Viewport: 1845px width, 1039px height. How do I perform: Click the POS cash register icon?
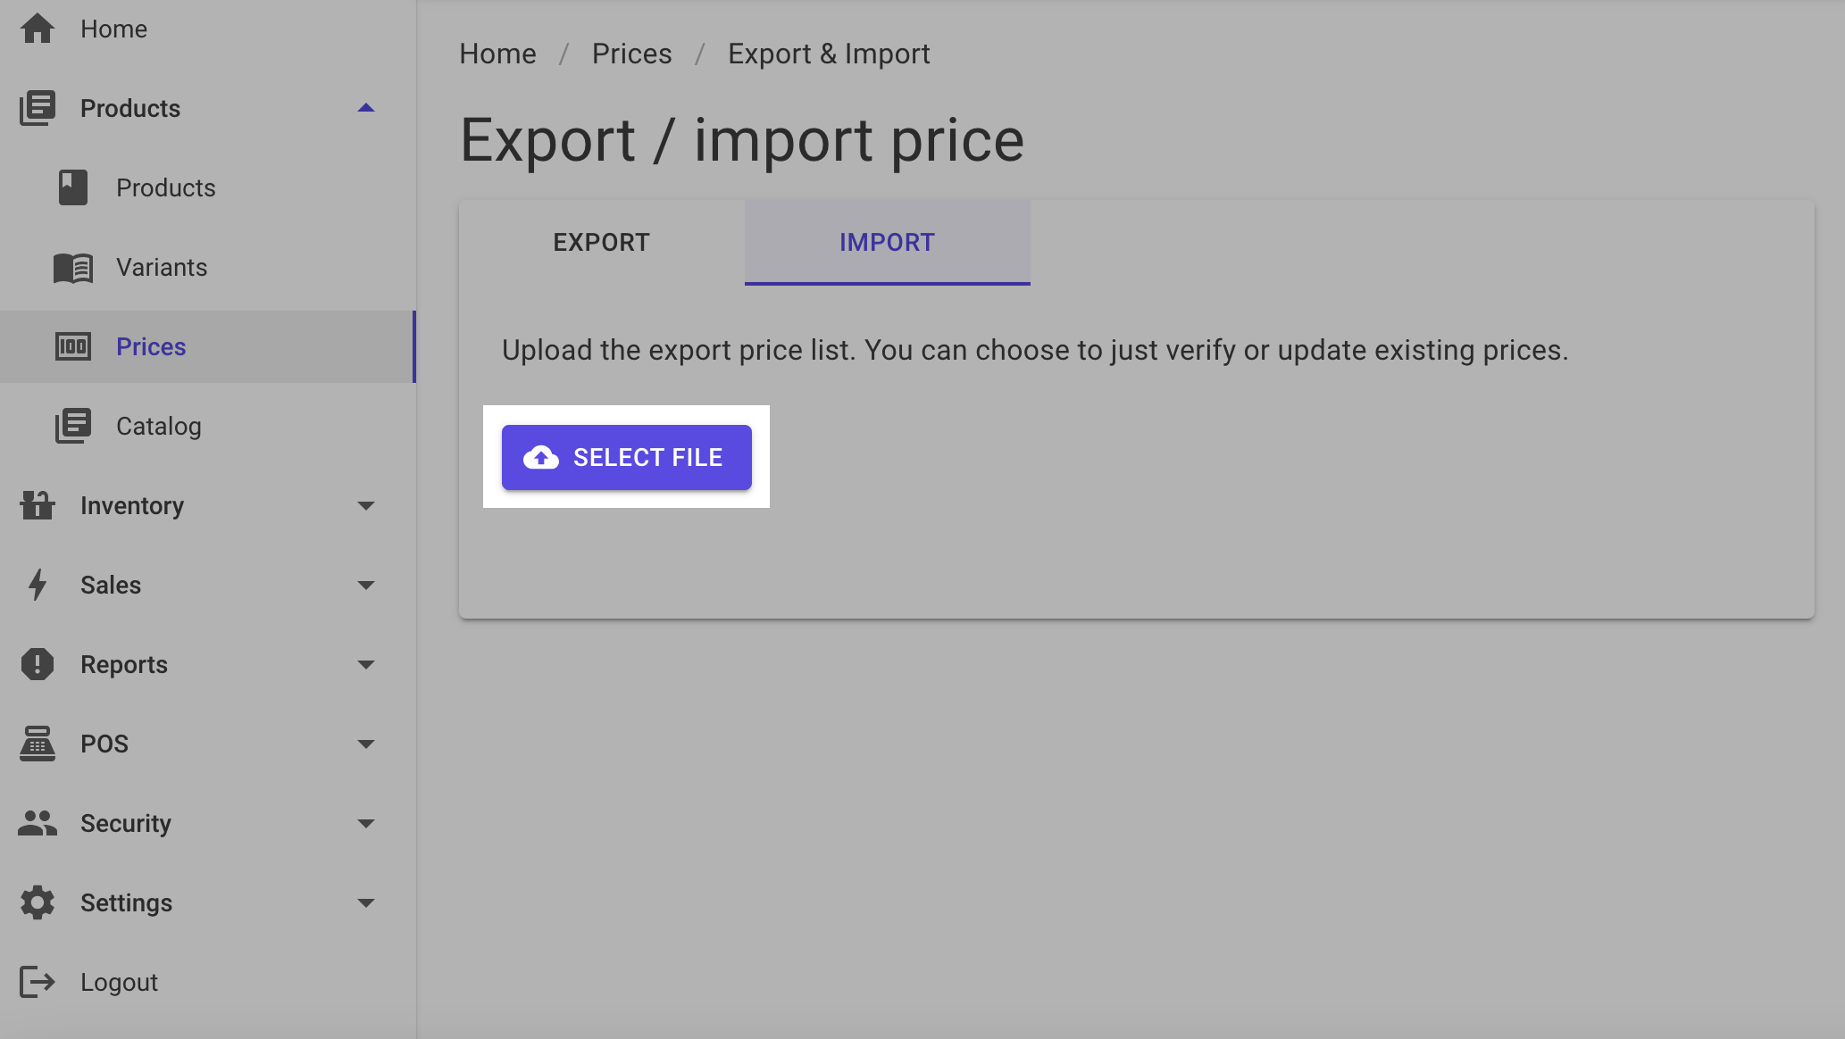click(x=38, y=744)
